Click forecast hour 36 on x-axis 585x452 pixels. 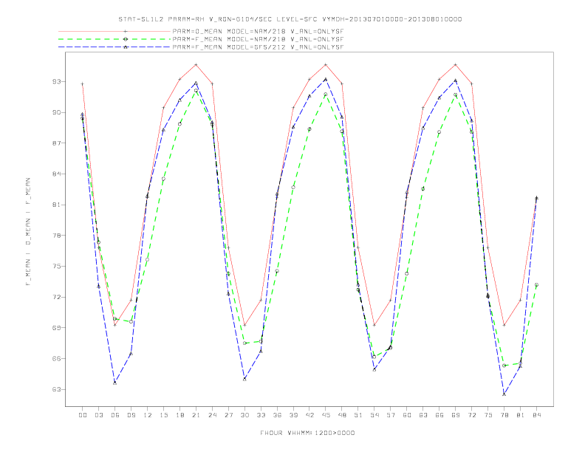coord(277,415)
